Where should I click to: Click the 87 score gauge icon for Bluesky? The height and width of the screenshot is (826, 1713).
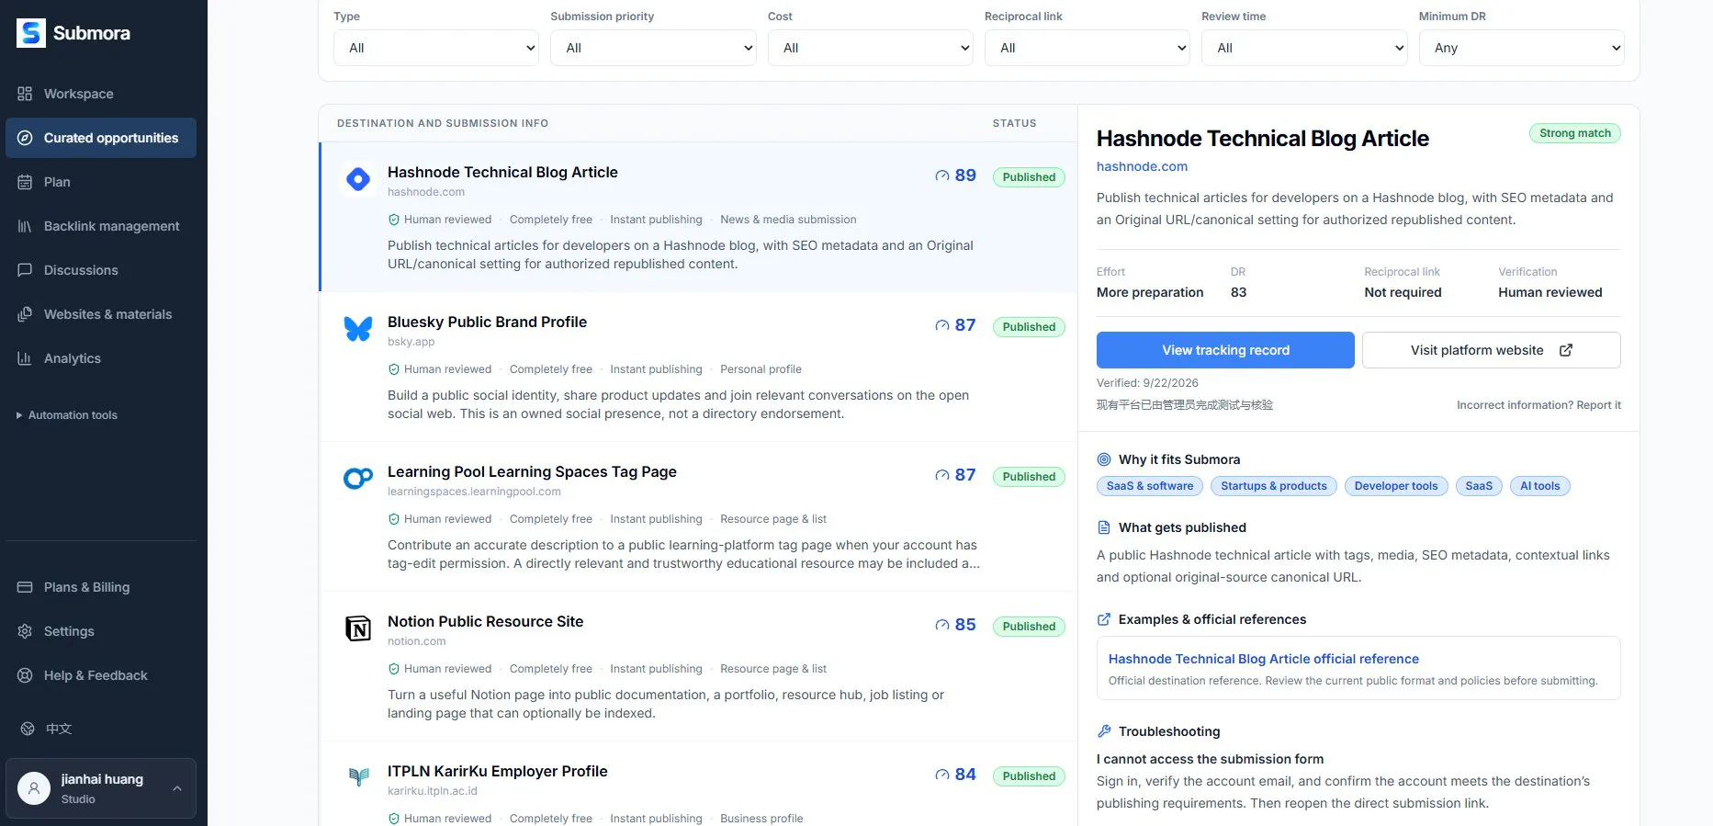point(942,325)
